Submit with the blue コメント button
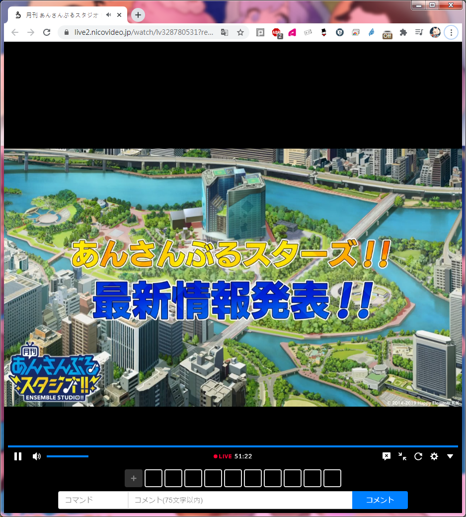The width and height of the screenshot is (466, 517). (x=380, y=500)
